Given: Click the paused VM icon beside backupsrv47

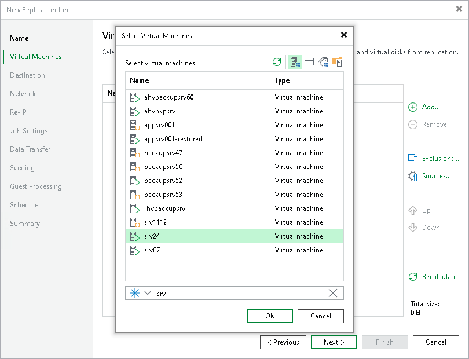Looking at the screenshot, I should click(135, 153).
